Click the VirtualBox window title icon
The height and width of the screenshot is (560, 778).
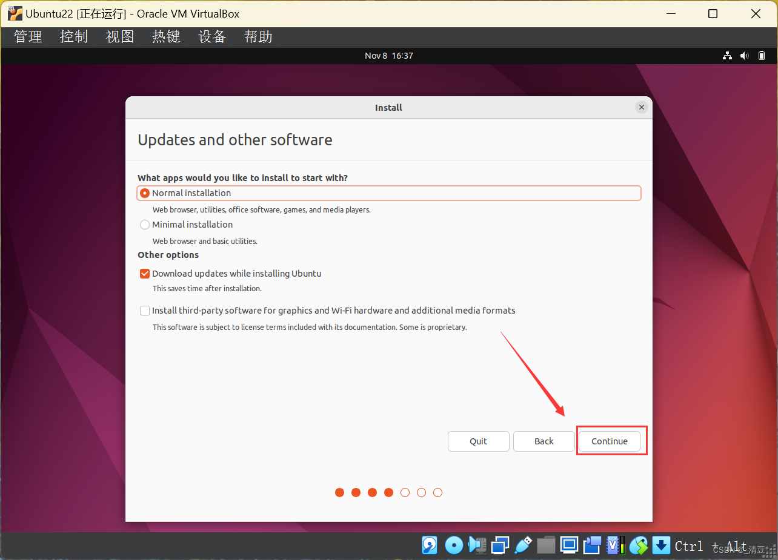[x=15, y=13]
